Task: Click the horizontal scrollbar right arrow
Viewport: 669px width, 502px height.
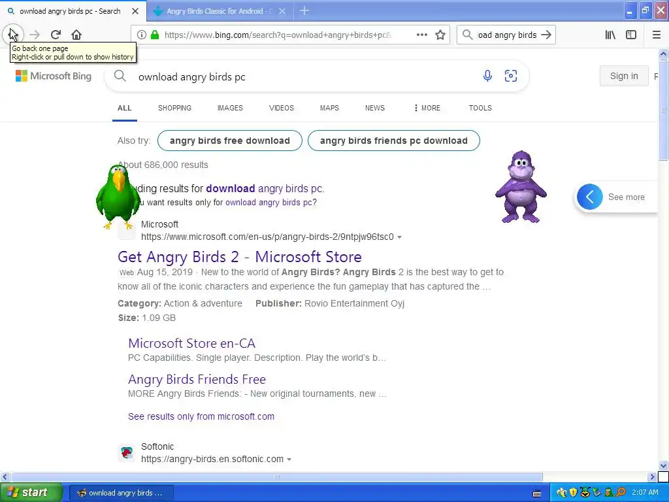Action: coord(653,477)
